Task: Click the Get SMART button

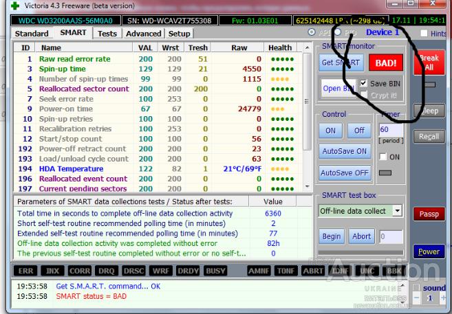Action: coord(341,63)
